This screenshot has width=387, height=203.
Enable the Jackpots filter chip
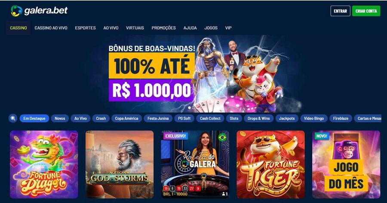tap(287, 118)
